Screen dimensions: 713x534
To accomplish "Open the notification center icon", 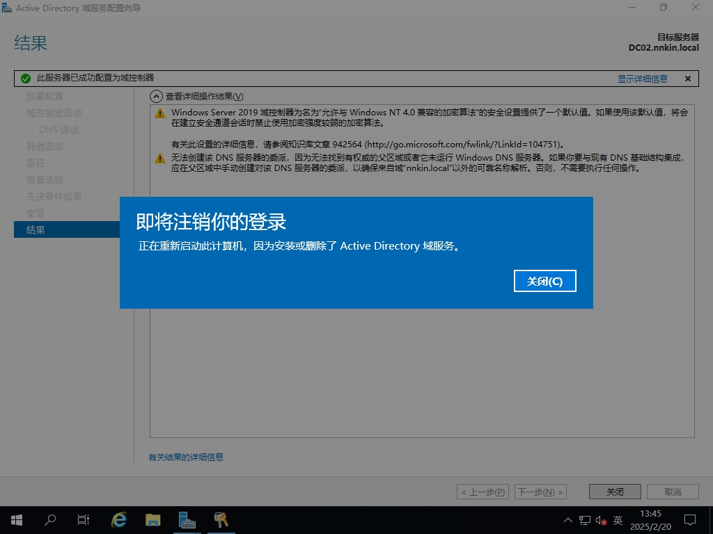I will click(x=690, y=519).
